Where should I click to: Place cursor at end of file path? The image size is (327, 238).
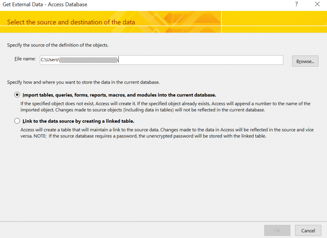pos(118,60)
